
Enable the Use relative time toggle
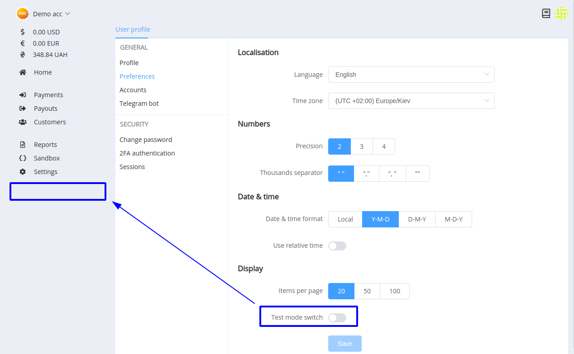coord(337,246)
